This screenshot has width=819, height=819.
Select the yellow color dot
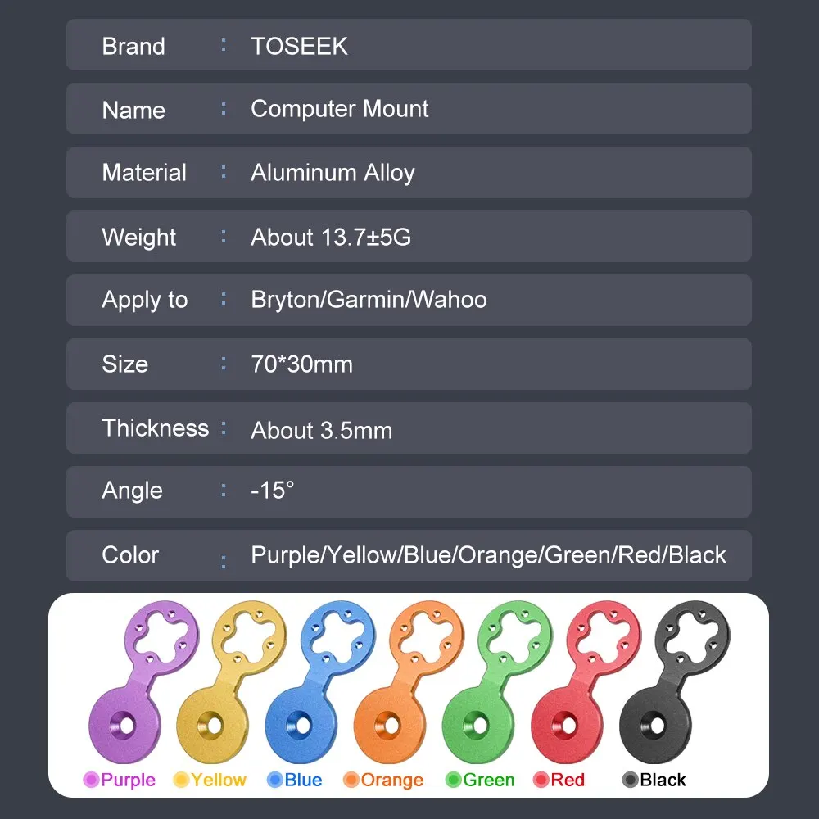[x=181, y=780]
